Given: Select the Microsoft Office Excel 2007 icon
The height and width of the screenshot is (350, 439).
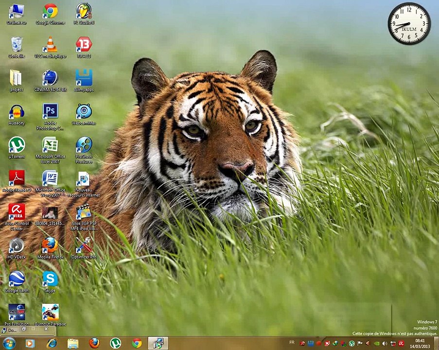Looking at the screenshot, I should (x=50, y=145).
